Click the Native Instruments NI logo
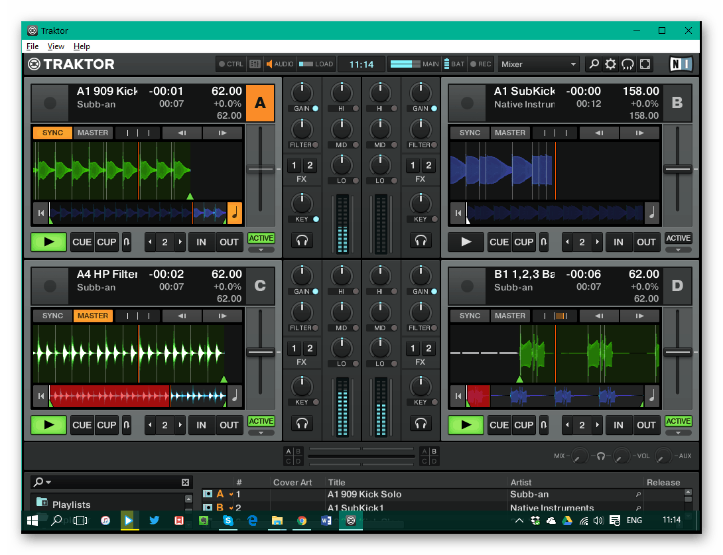Screen dimensions: 723x555 [x=681, y=64]
